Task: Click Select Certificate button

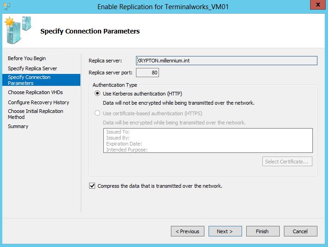Action: point(287,162)
